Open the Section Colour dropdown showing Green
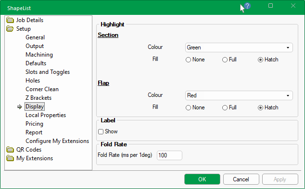The width and height of the screenshot is (305, 189). click(239, 47)
